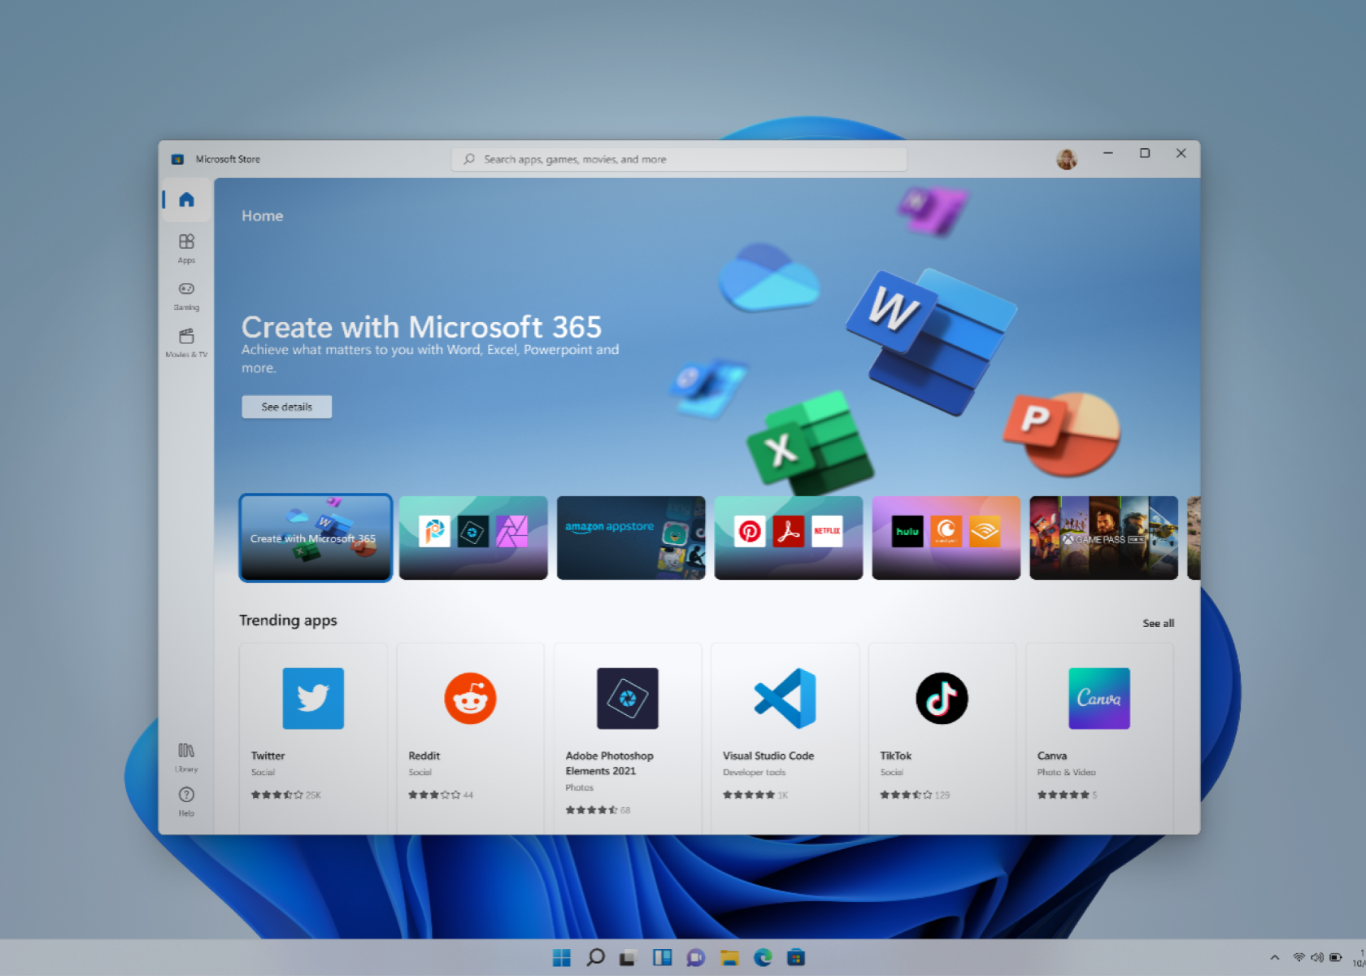Select the Create with Microsoft 365 thumbnail

pos(315,538)
